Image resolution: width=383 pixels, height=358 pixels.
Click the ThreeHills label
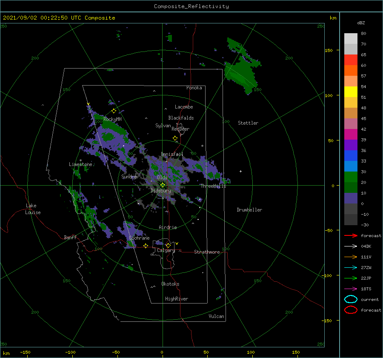(x=214, y=186)
